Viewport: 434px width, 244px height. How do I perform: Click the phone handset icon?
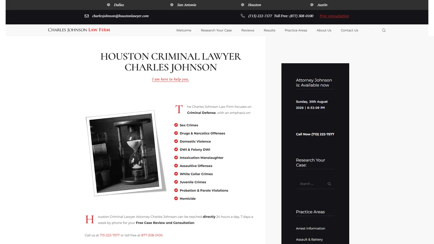tap(243, 16)
